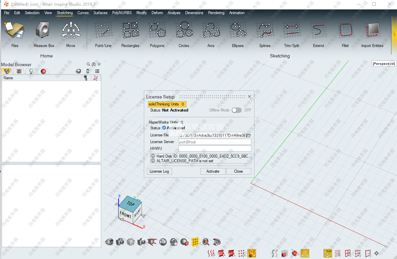This screenshot has width=397, height=259.
Task: Click the hierarchy column icon beside Name
Action: (x=86, y=78)
